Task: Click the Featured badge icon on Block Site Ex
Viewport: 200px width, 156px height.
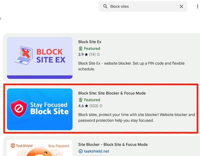Action: pyautogui.click(x=80, y=48)
